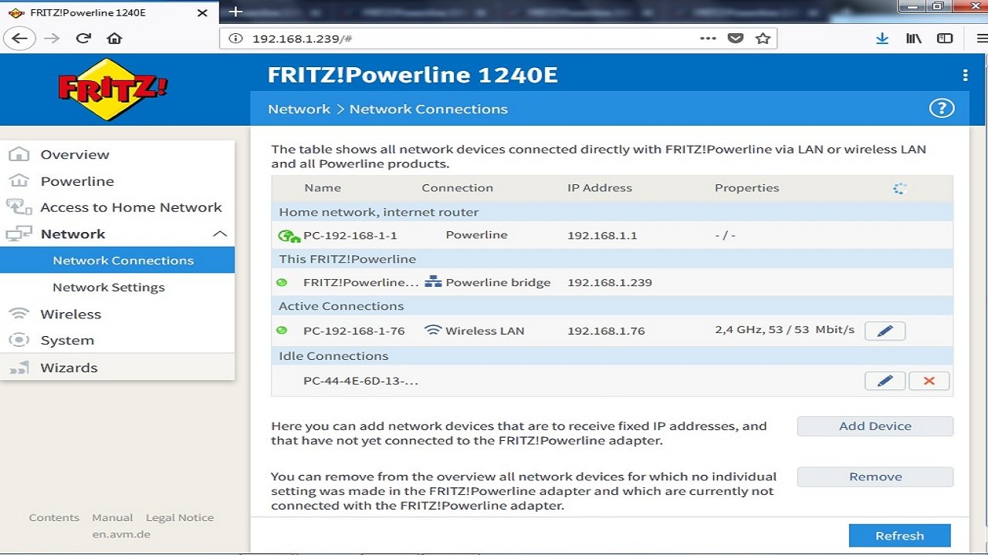The image size is (988, 555).
Task: Open the Contents link
Action: pos(54,517)
